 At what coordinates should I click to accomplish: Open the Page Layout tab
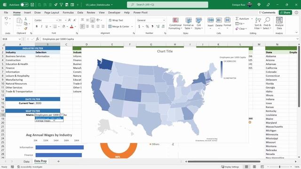52,13
